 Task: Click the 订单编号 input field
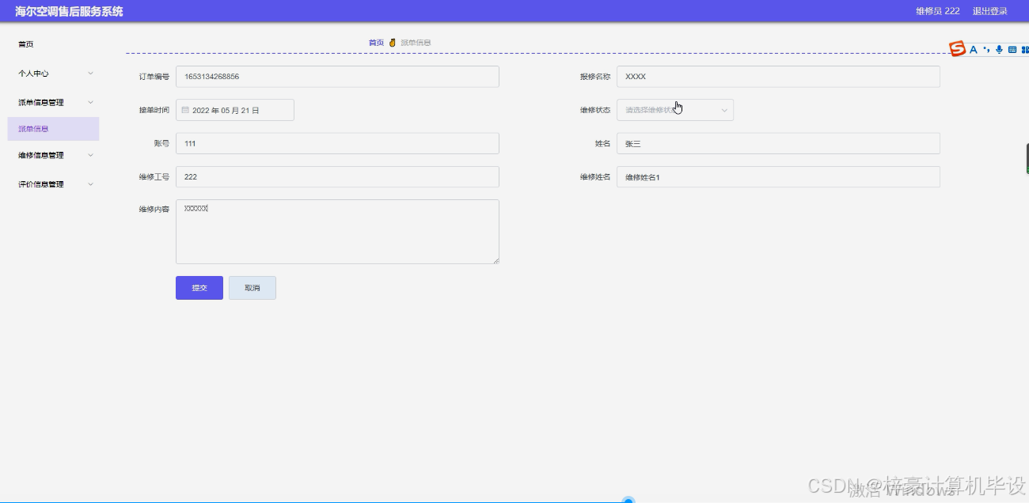point(337,77)
